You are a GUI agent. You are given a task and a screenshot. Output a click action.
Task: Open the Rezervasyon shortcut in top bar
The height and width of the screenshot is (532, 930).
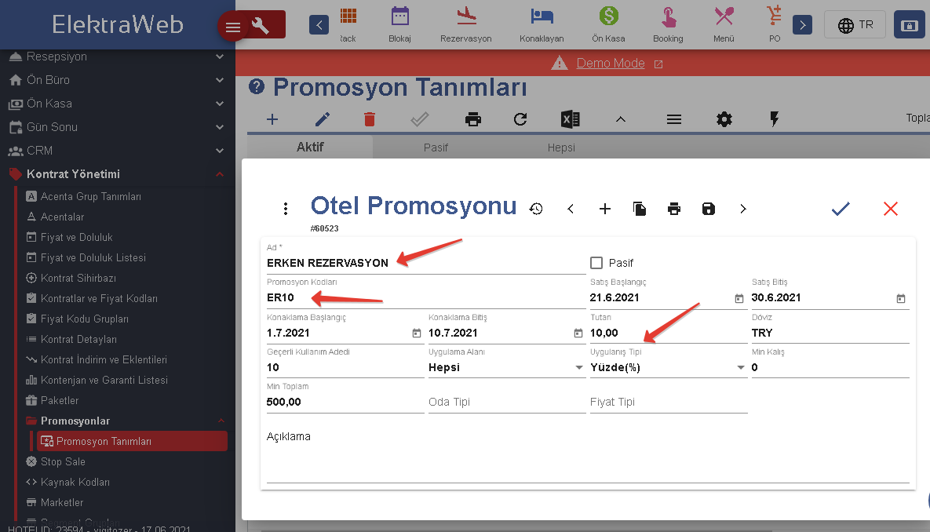(465, 24)
